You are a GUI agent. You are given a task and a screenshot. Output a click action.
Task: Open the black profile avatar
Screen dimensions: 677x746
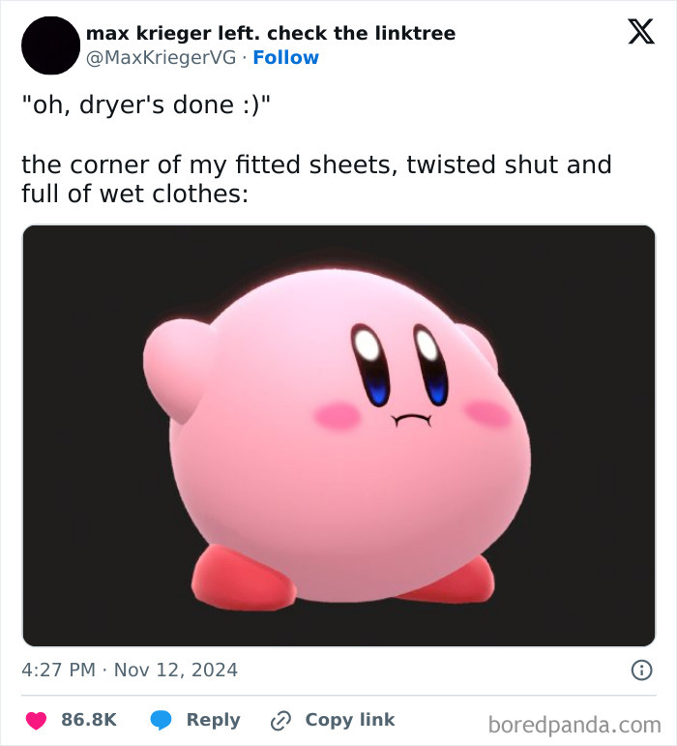point(50,45)
